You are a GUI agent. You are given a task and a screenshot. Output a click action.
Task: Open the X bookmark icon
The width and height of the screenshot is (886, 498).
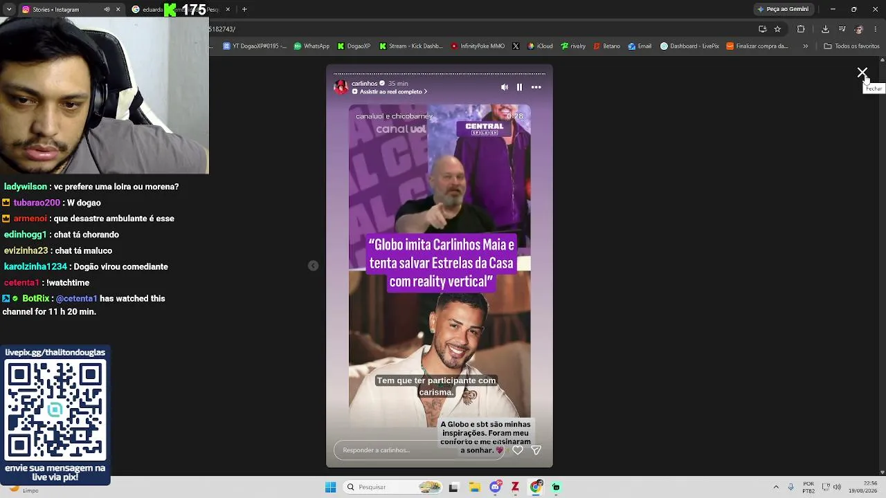pyautogui.click(x=516, y=46)
